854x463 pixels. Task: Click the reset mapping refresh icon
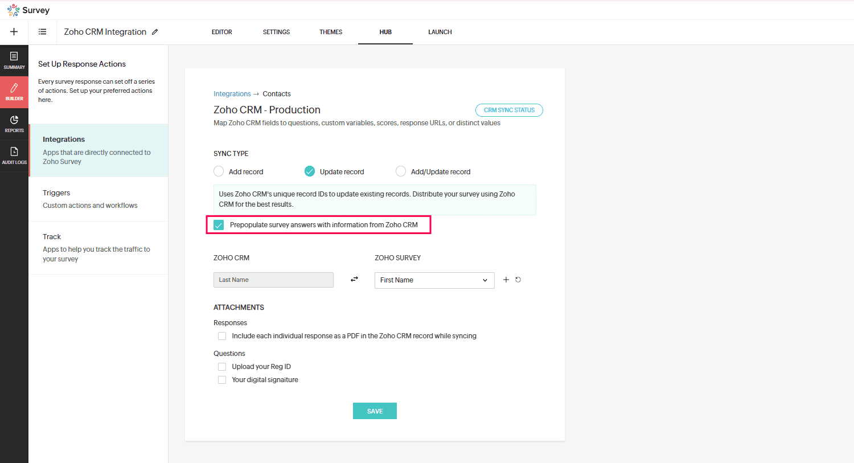(518, 280)
